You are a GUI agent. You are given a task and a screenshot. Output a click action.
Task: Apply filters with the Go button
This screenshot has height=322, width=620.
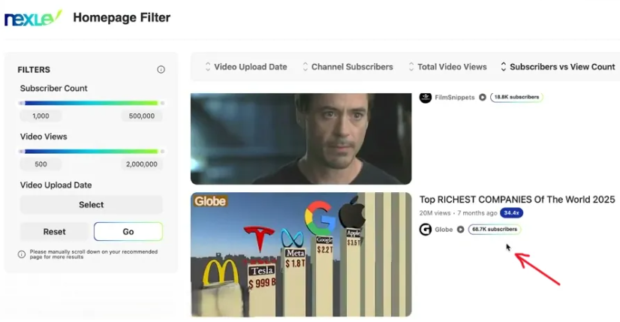click(128, 232)
